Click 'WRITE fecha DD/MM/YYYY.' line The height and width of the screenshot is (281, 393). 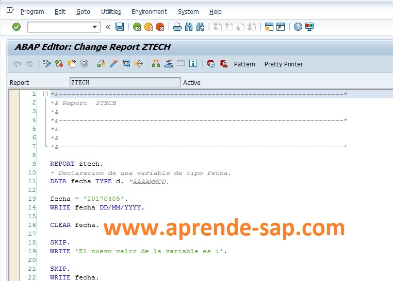[x=97, y=207]
